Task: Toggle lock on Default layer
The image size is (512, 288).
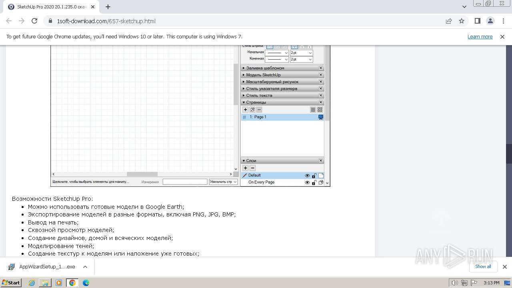Action: [314, 176]
